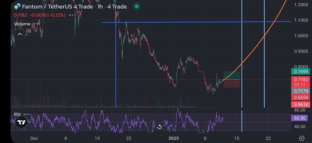312x143 pixels.
Task: Select the gray 0.7179 entry price label
Action: (x=300, y=91)
